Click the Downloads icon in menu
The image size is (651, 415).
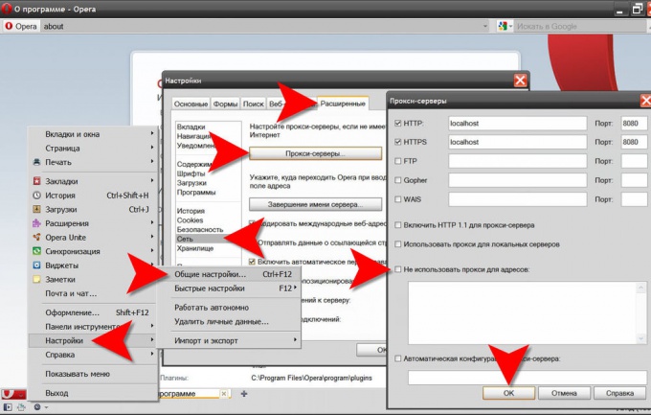36,209
